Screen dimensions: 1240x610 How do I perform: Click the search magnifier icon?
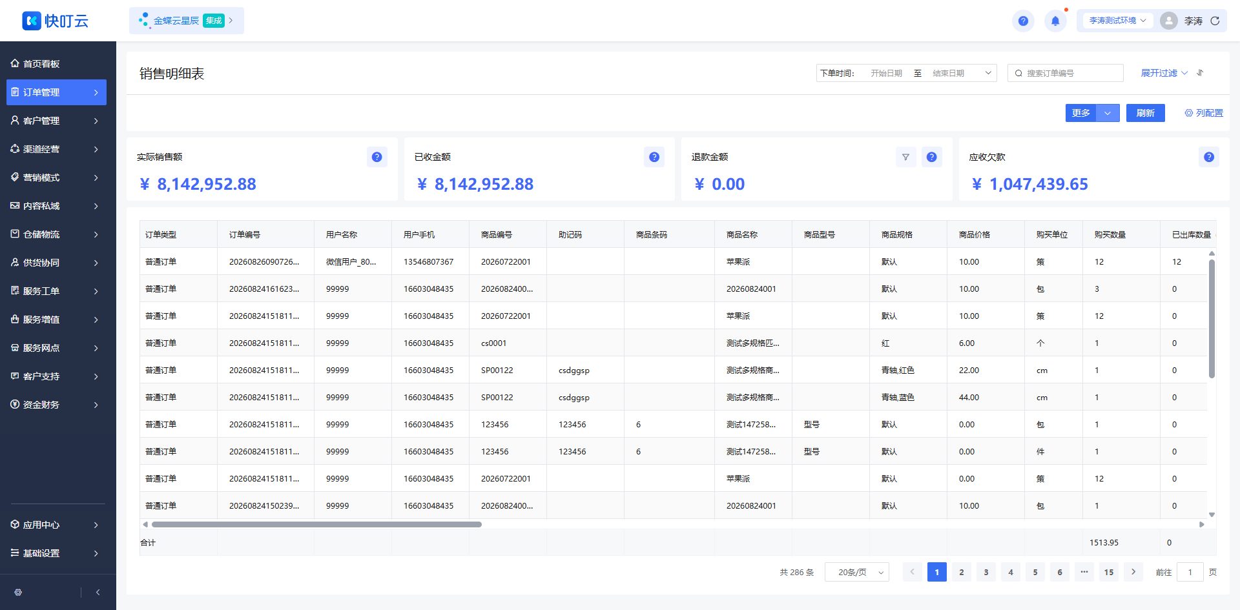point(1018,73)
